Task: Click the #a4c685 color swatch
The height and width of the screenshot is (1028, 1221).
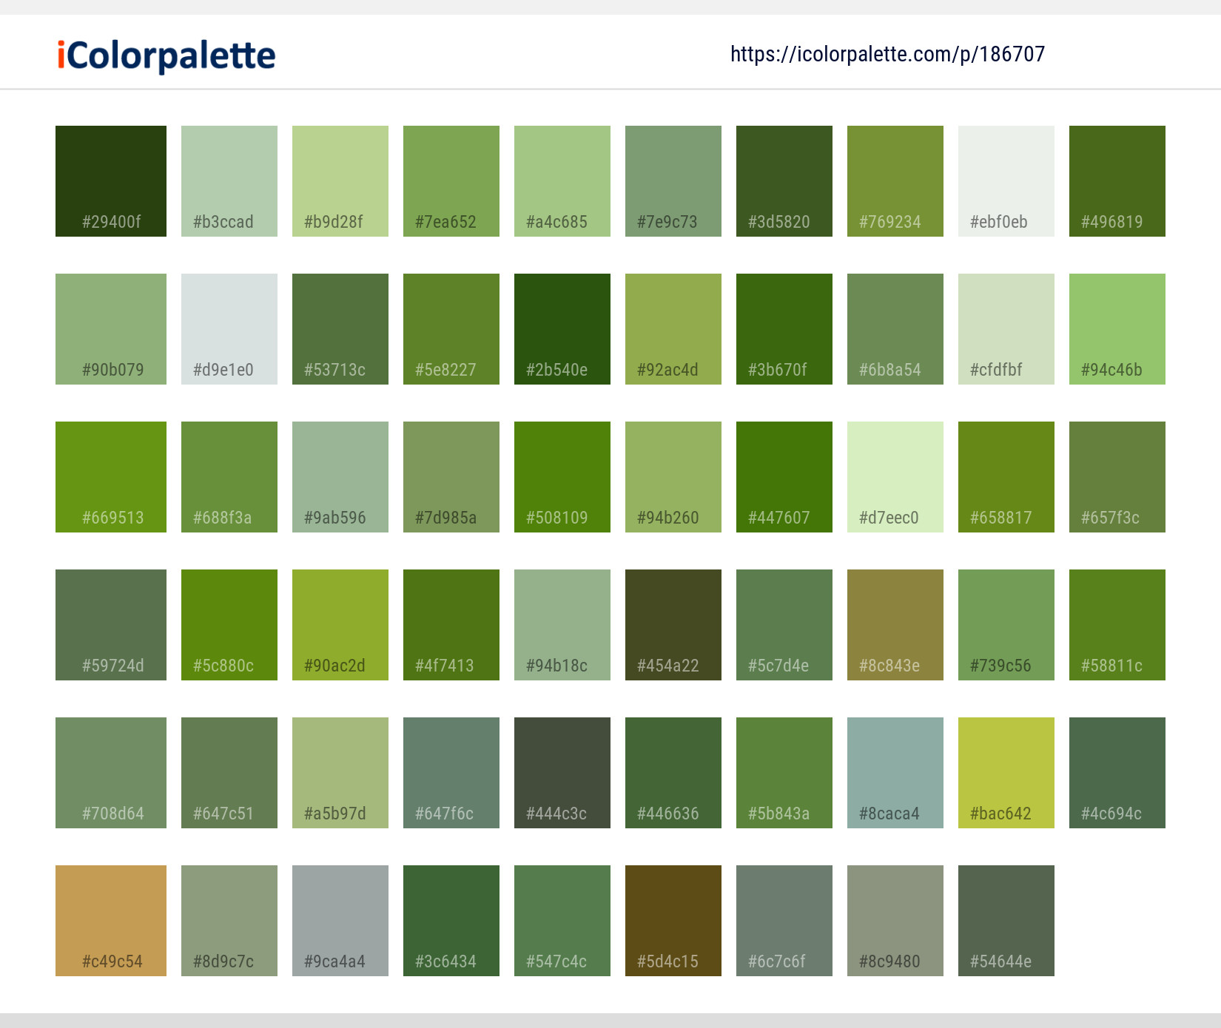Action: point(562,181)
